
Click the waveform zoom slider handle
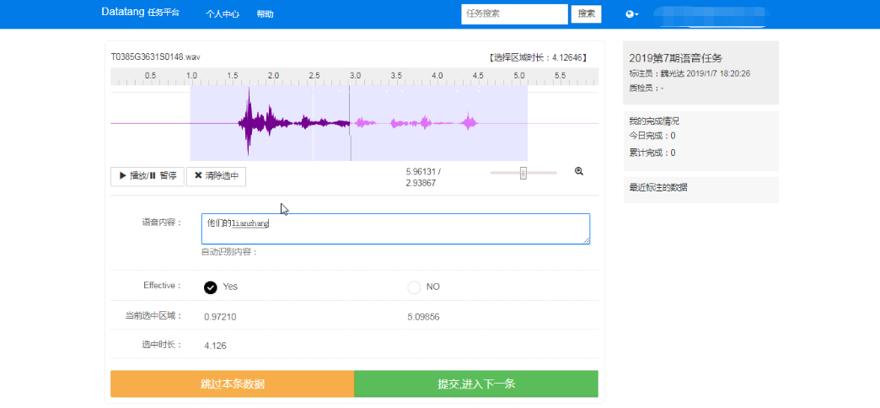coord(523,173)
